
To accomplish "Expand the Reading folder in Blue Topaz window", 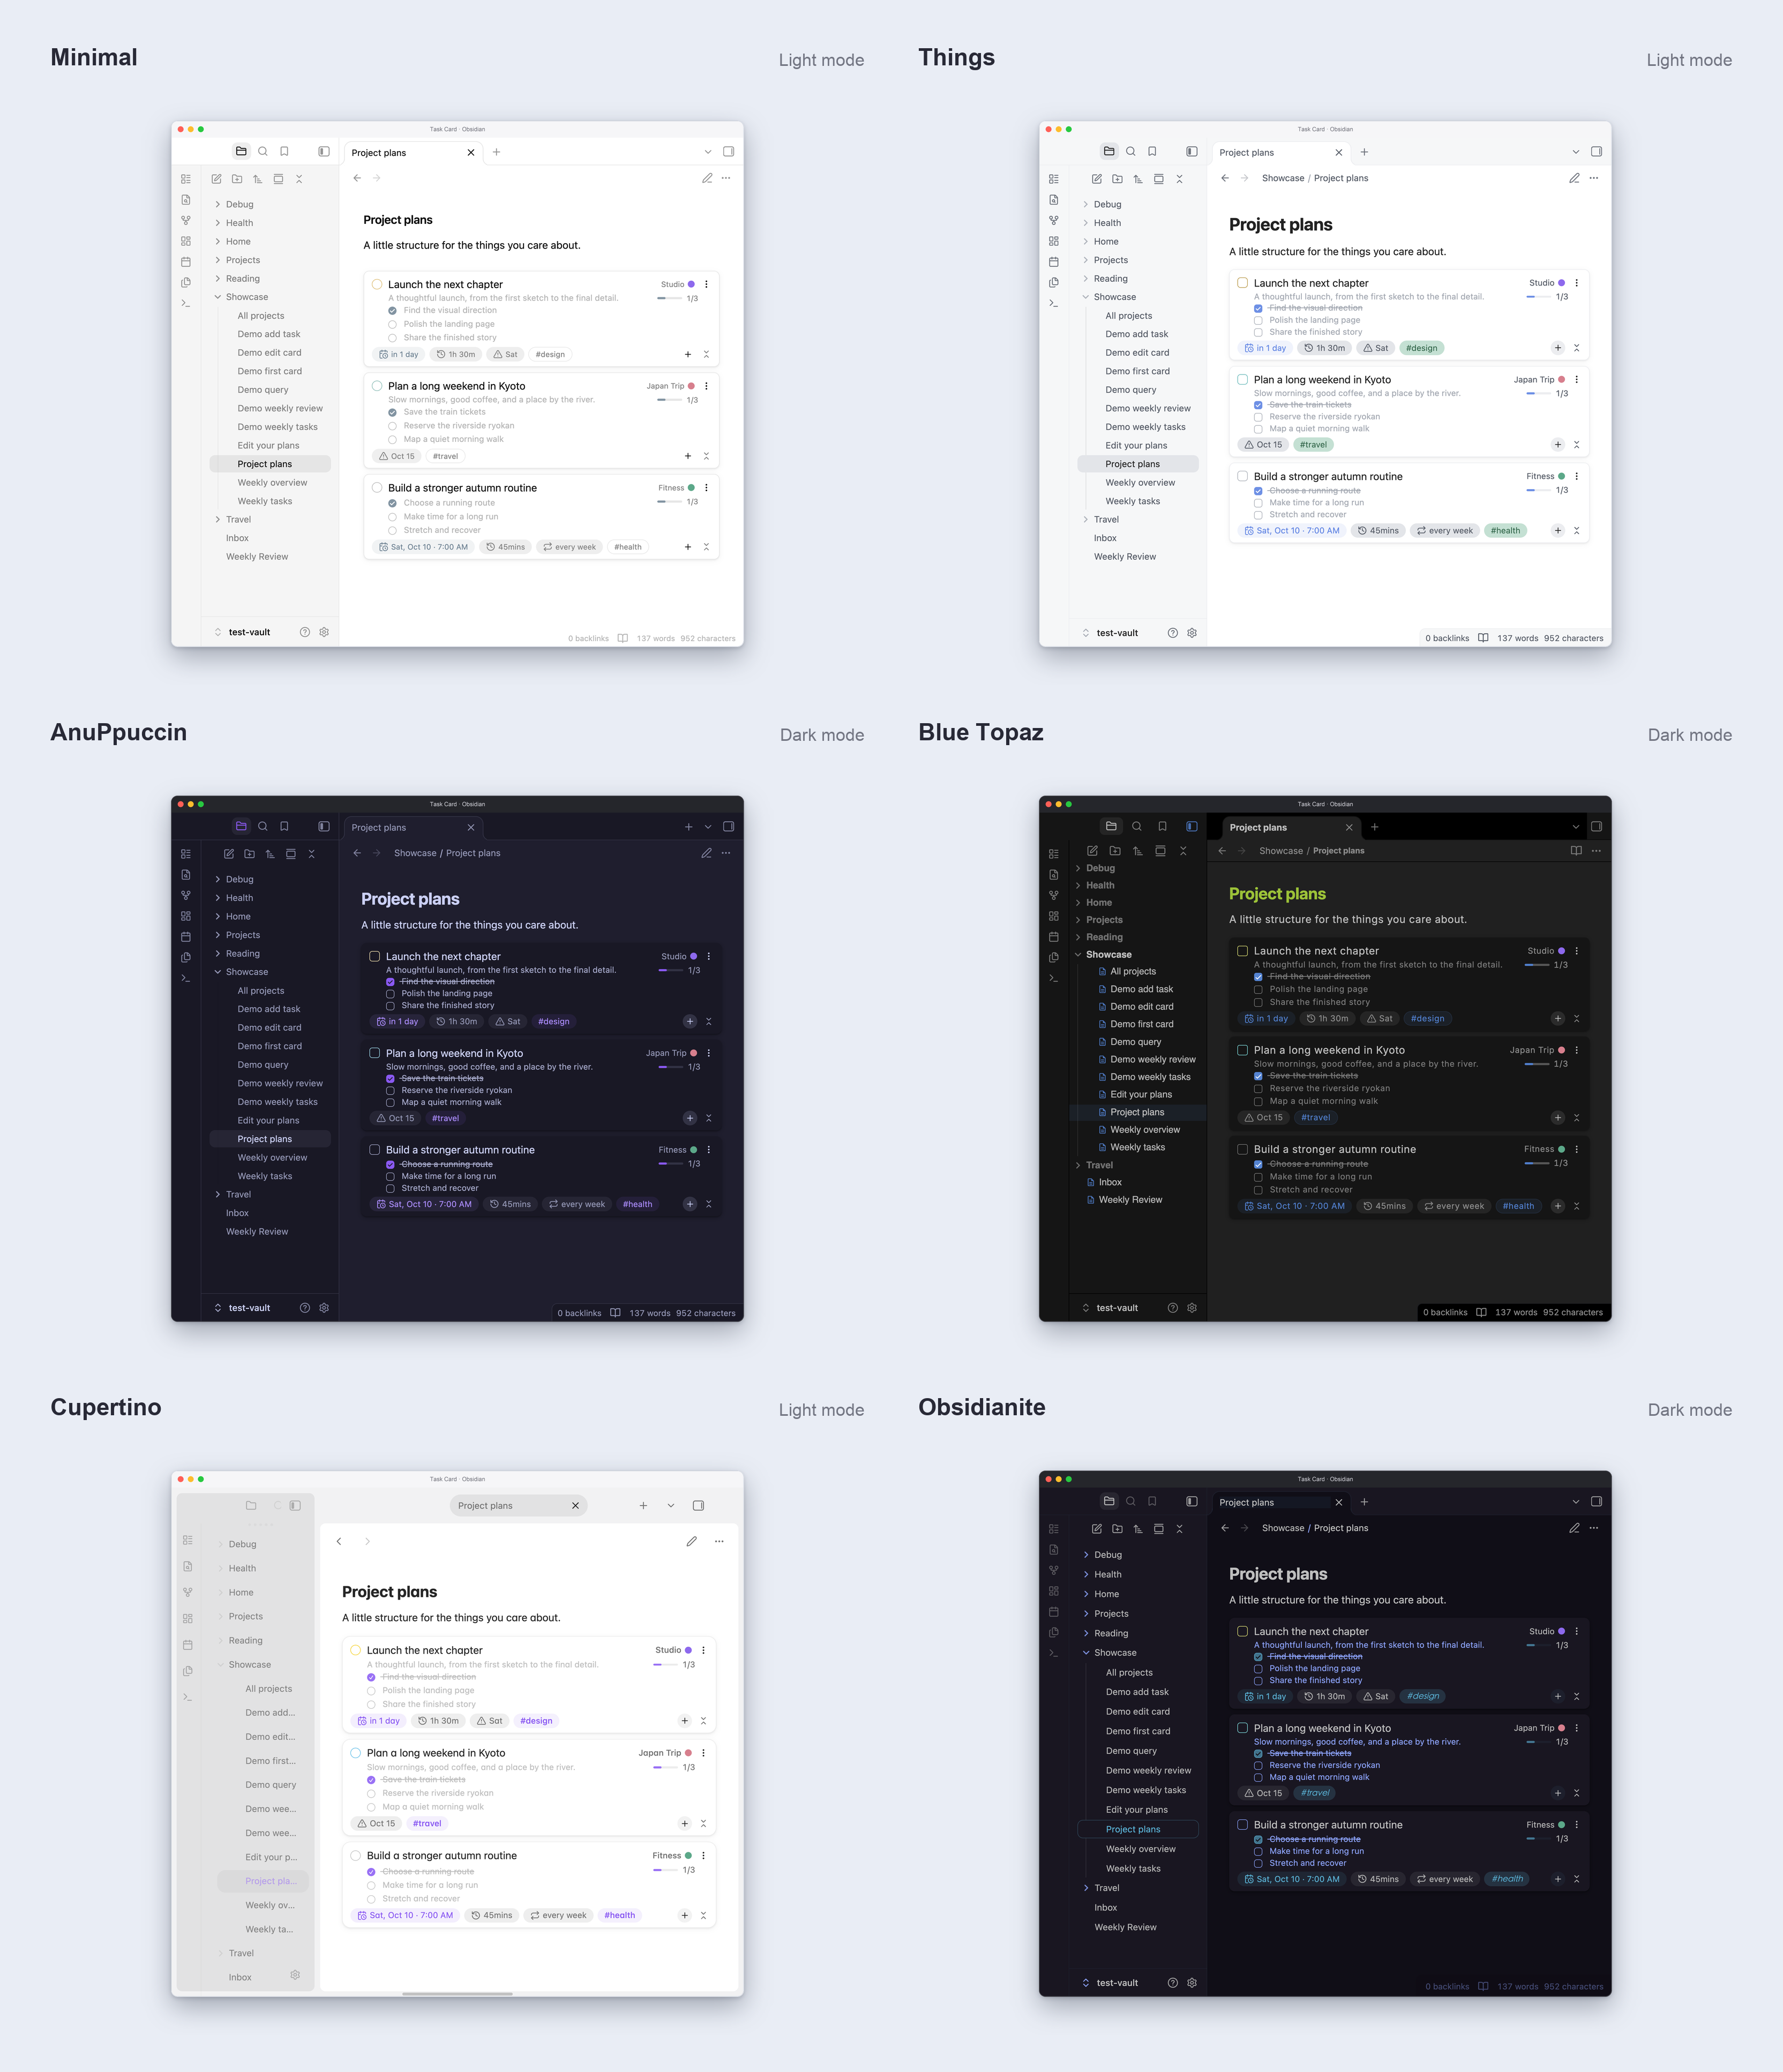I will 1078,937.
